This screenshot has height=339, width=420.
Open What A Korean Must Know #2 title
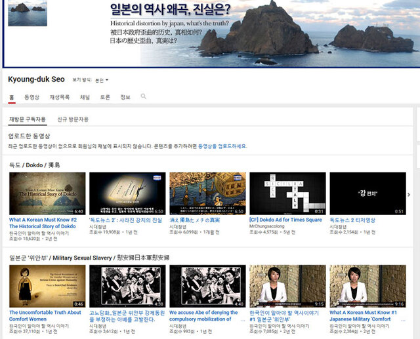coord(43,223)
